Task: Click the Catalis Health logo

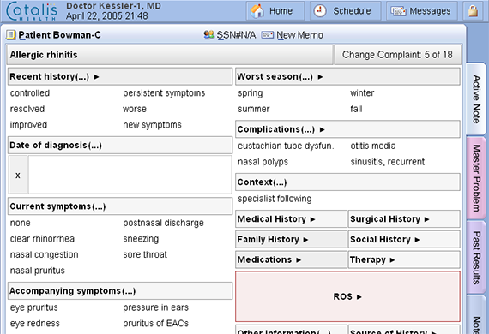Action: click(32, 11)
